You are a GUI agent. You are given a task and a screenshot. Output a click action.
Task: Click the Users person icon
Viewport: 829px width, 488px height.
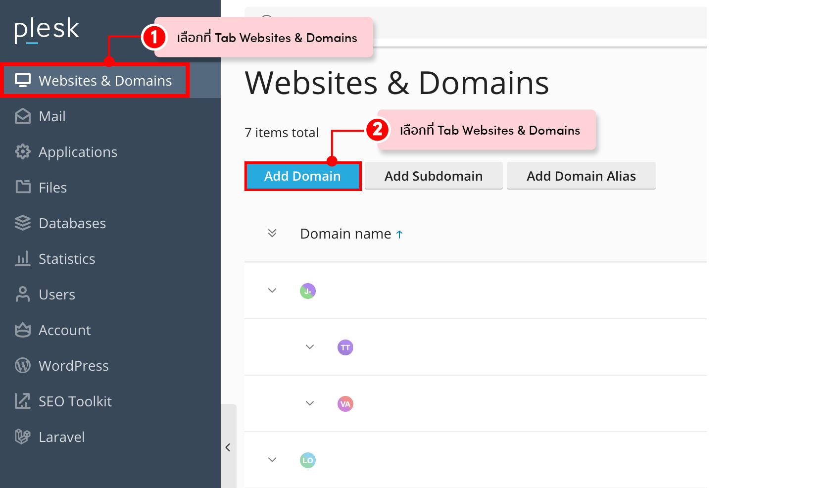pos(23,294)
